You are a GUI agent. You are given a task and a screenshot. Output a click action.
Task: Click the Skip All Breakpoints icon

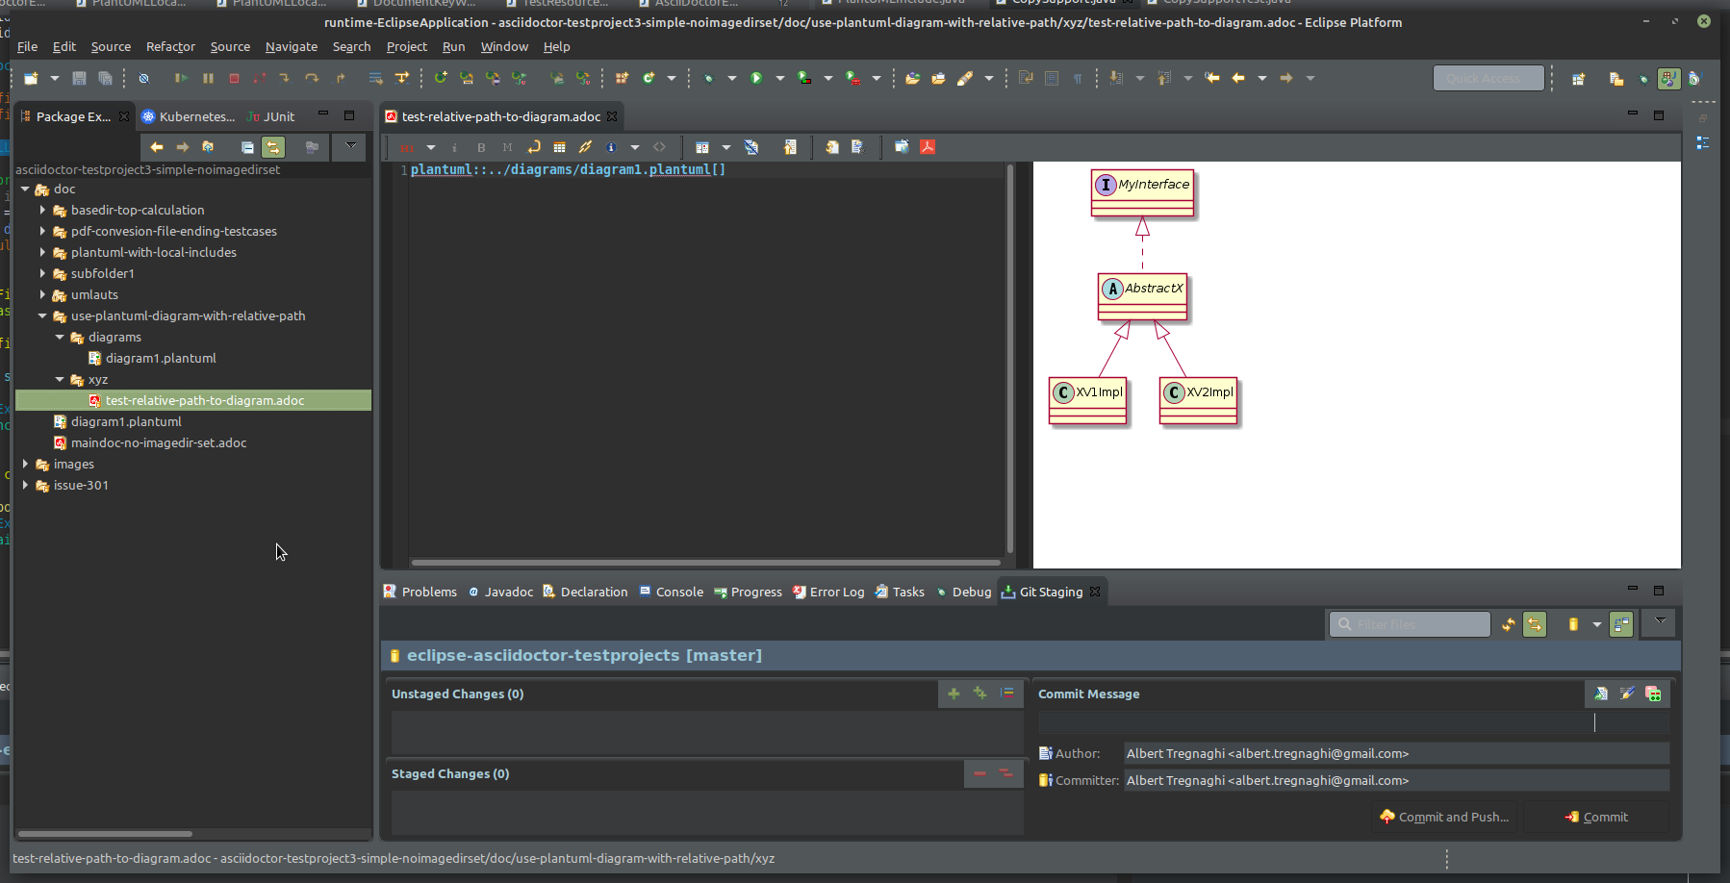(143, 78)
